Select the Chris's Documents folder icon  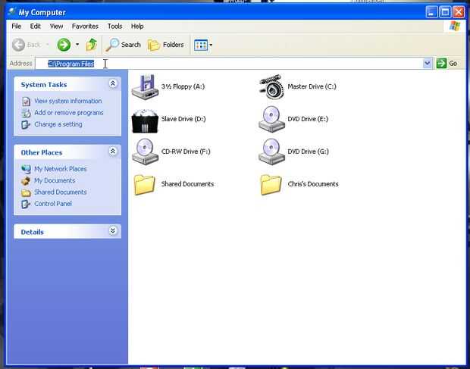pyautogui.click(x=271, y=185)
